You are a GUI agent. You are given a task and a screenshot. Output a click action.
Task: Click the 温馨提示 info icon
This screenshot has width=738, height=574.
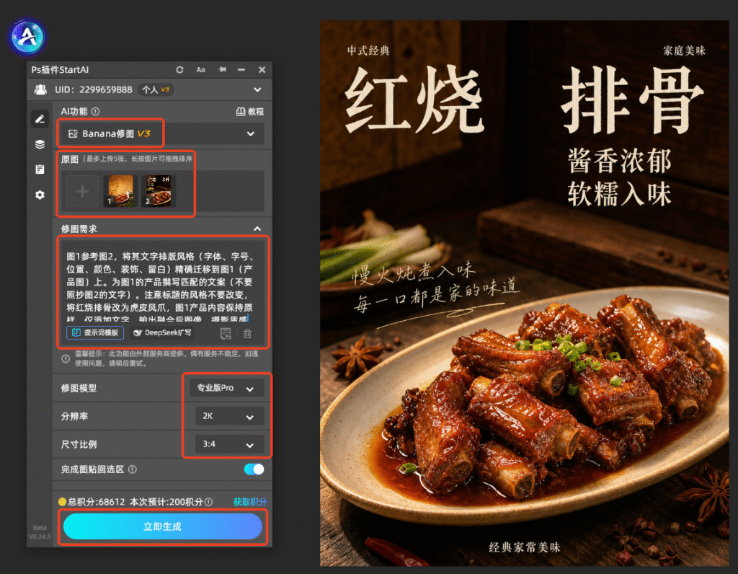pos(66,359)
